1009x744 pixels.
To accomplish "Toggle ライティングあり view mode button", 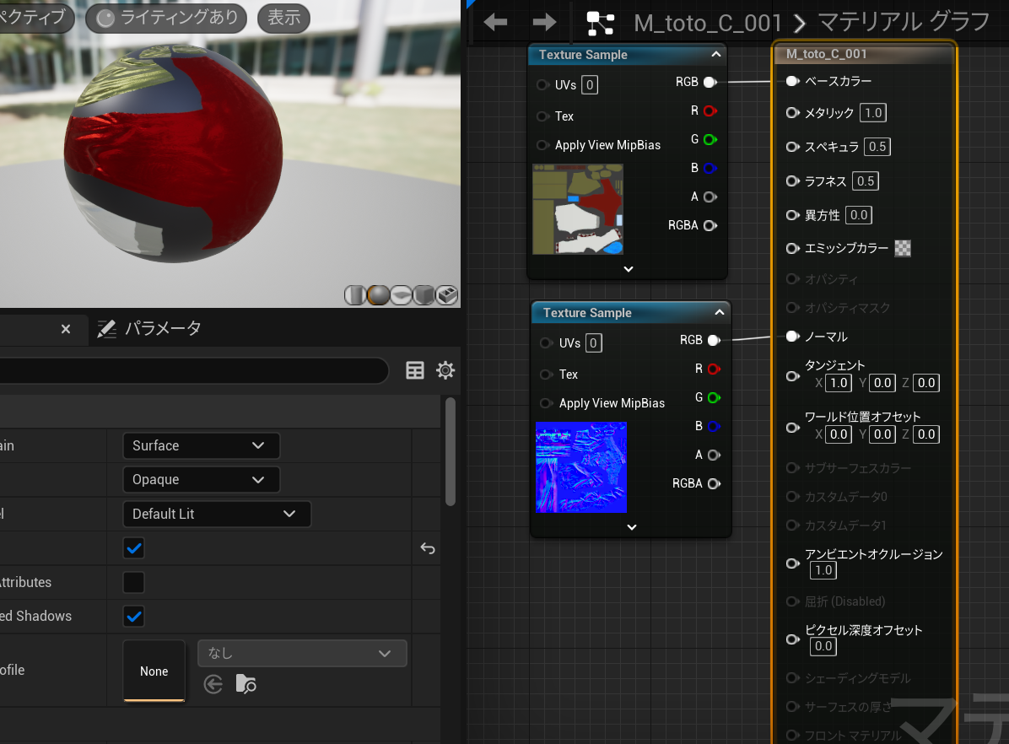I will point(167,18).
